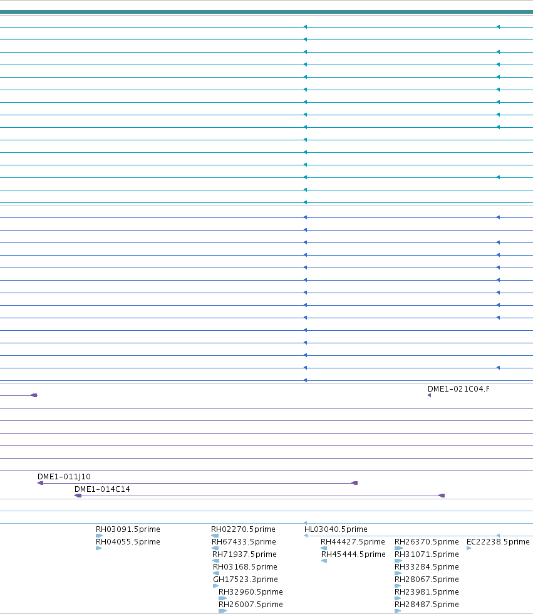The image size is (533, 614).
Task: Select the RH71937.5prime label
Action: pyautogui.click(x=245, y=554)
